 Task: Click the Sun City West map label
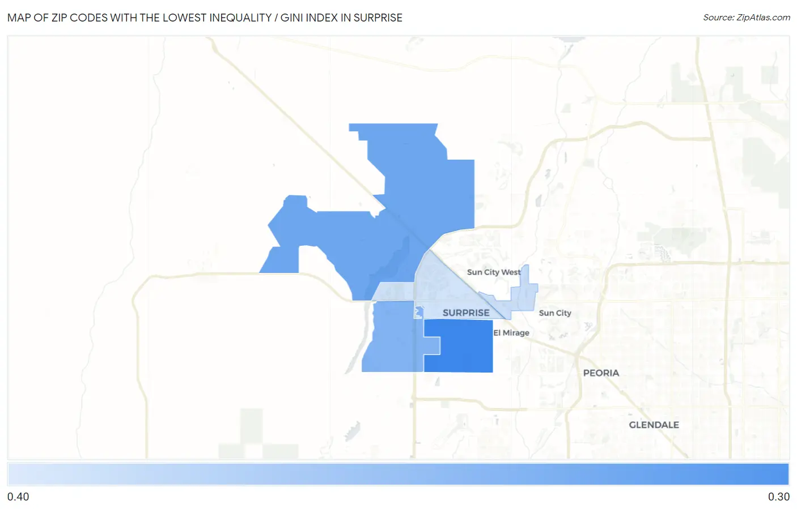[x=494, y=272]
